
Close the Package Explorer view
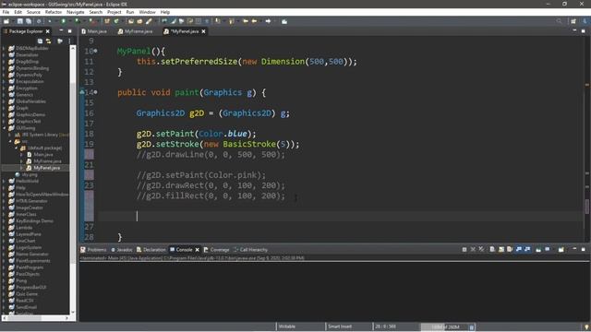click(47, 31)
